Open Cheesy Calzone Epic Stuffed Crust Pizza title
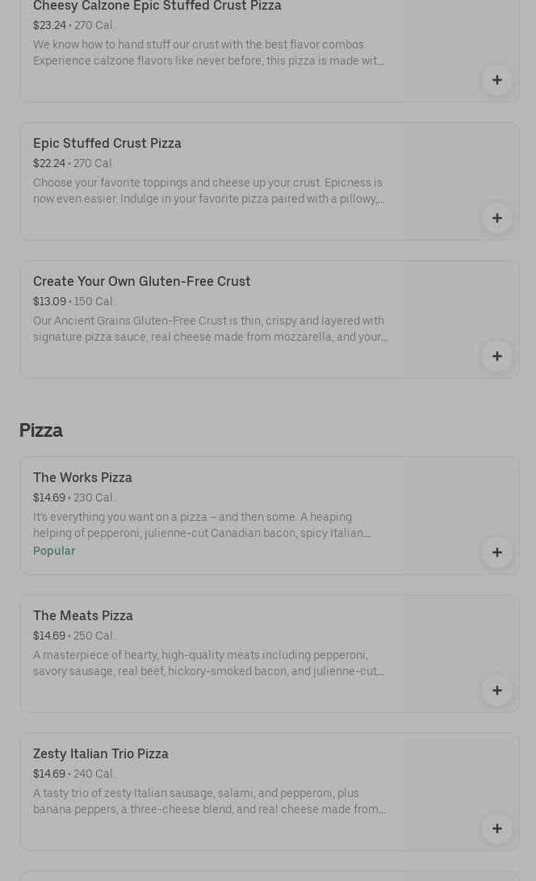Viewport: 536px width, 881px height. pos(157,6)
